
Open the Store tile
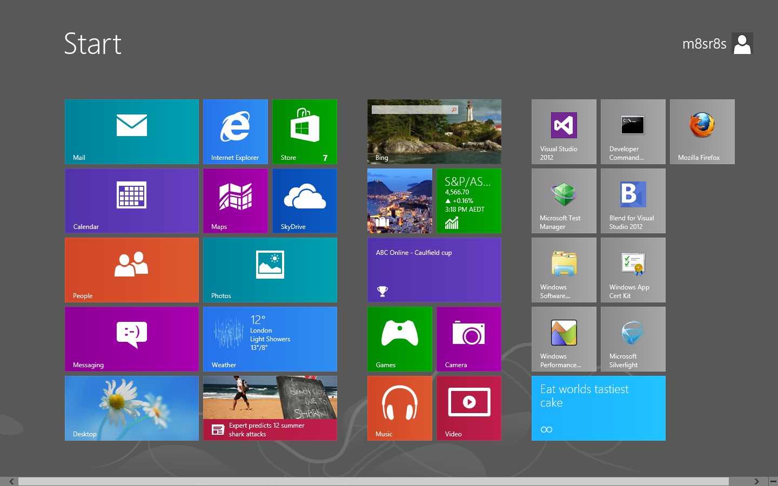click(x=305, y=132)
